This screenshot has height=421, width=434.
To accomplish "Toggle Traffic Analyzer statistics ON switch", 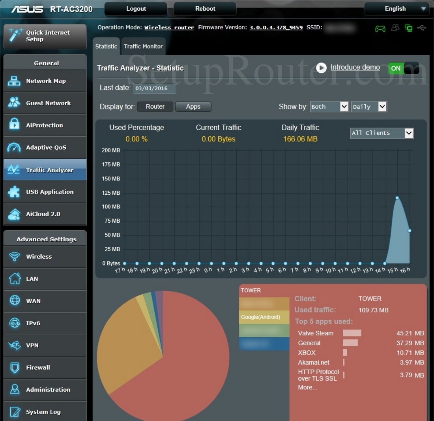I will click(403, 68).
